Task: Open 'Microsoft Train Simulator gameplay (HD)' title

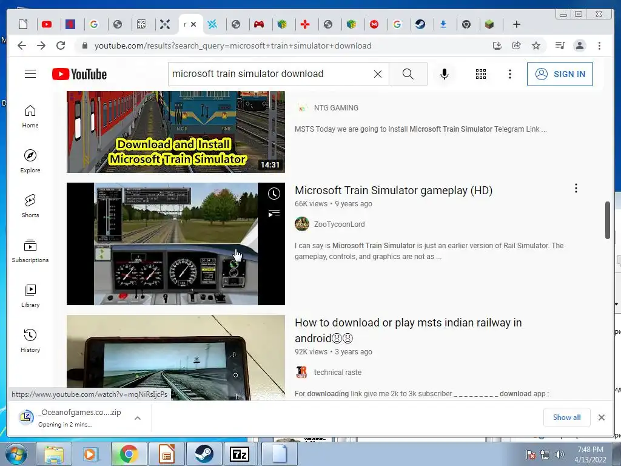Action: (x=393, y=191)
